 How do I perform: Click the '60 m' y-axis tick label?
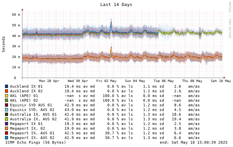click(x=16, y=15)
